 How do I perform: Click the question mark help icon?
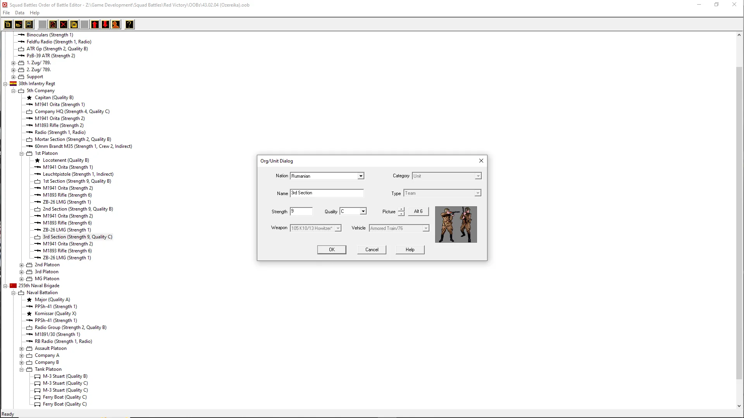(x=129, y=25)
